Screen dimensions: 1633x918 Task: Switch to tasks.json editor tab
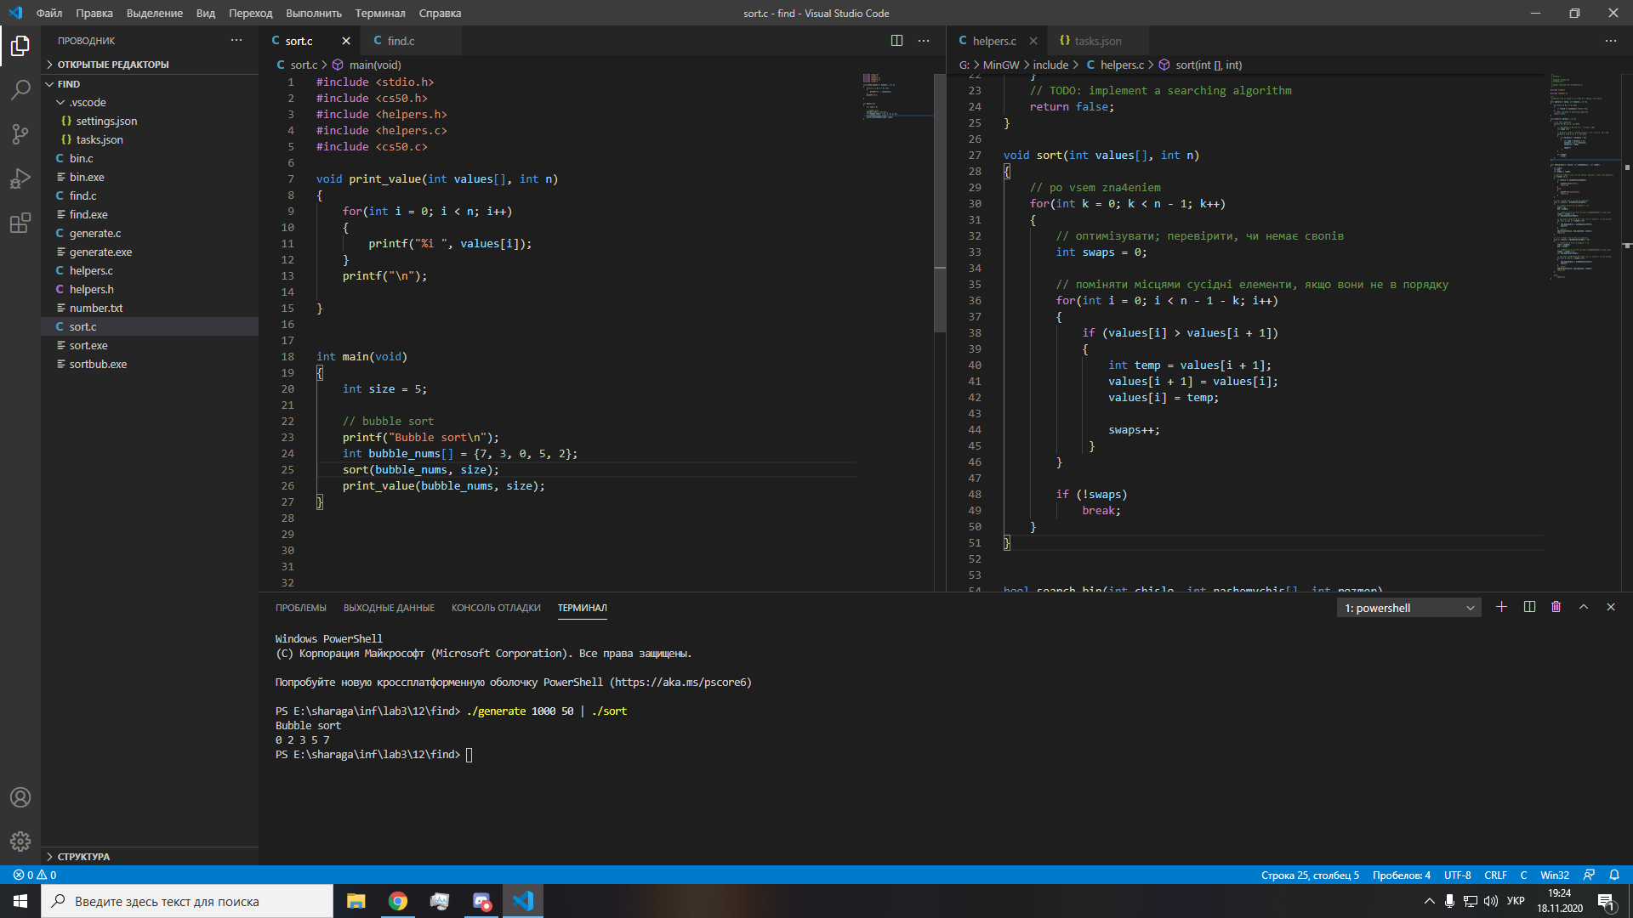coord(1097,41)
